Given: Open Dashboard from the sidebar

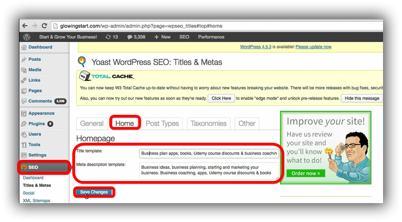Looking at the screenshot, I should pos(40,47).
